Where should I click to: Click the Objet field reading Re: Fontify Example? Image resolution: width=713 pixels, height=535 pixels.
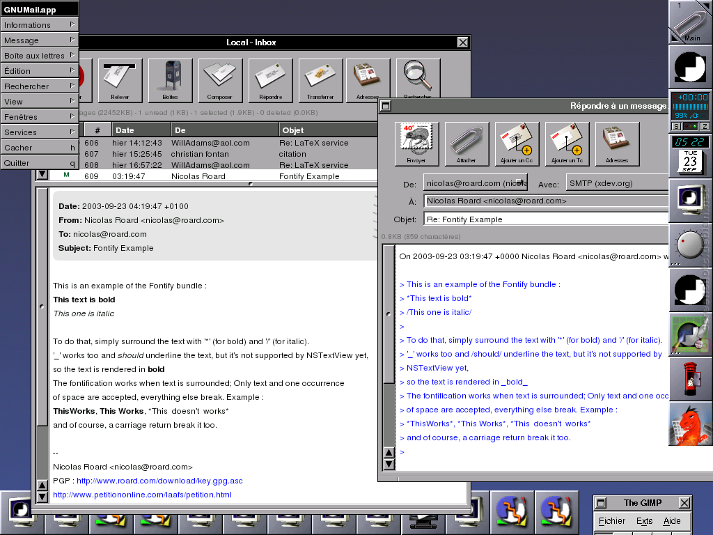click(546, 219)
